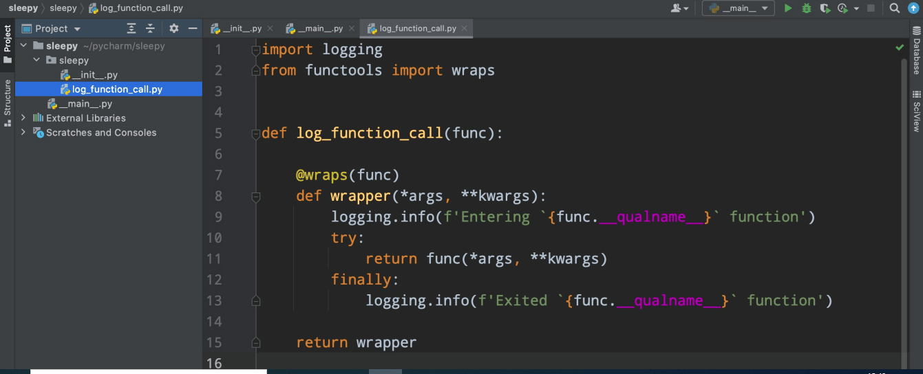The height and width of the screenshot is (374, 923).
Task: Toggle the Structure tool window
Action: coord(8,102)
